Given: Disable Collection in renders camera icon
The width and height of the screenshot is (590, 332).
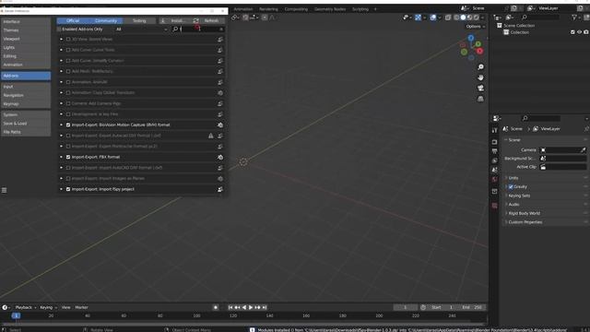Looking at the screenshot, I should point(586,32).
